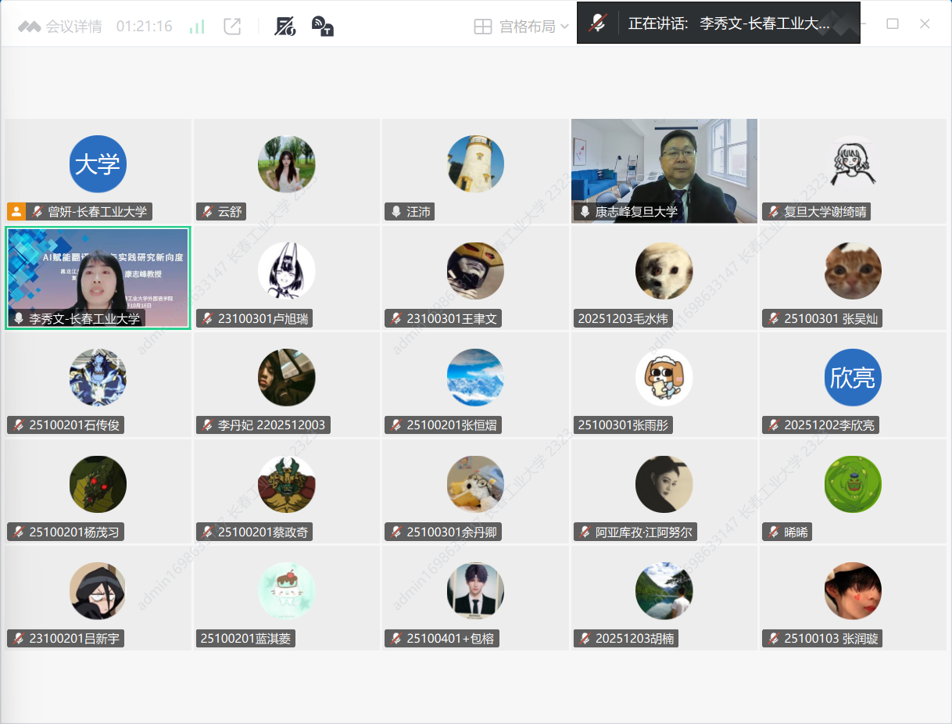This screenshot has width=952, height=724.
Task: Click the share meeting export icon
Action: point(232,27)
